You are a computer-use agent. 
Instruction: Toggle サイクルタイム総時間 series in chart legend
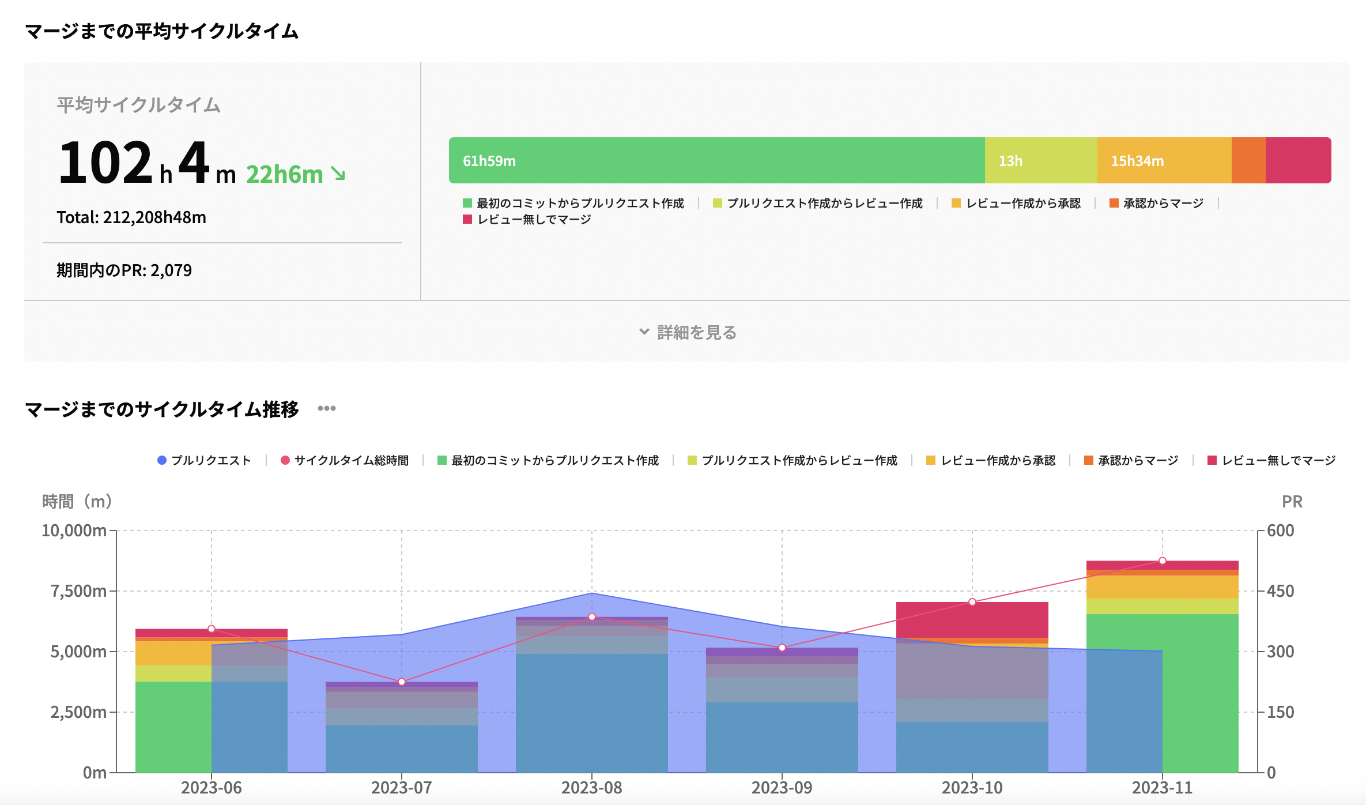[345, 460]
